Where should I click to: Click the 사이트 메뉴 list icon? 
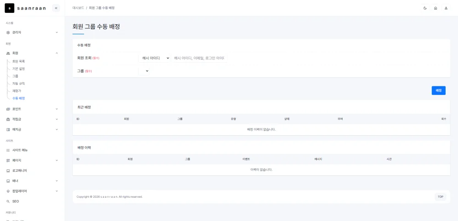8,150
